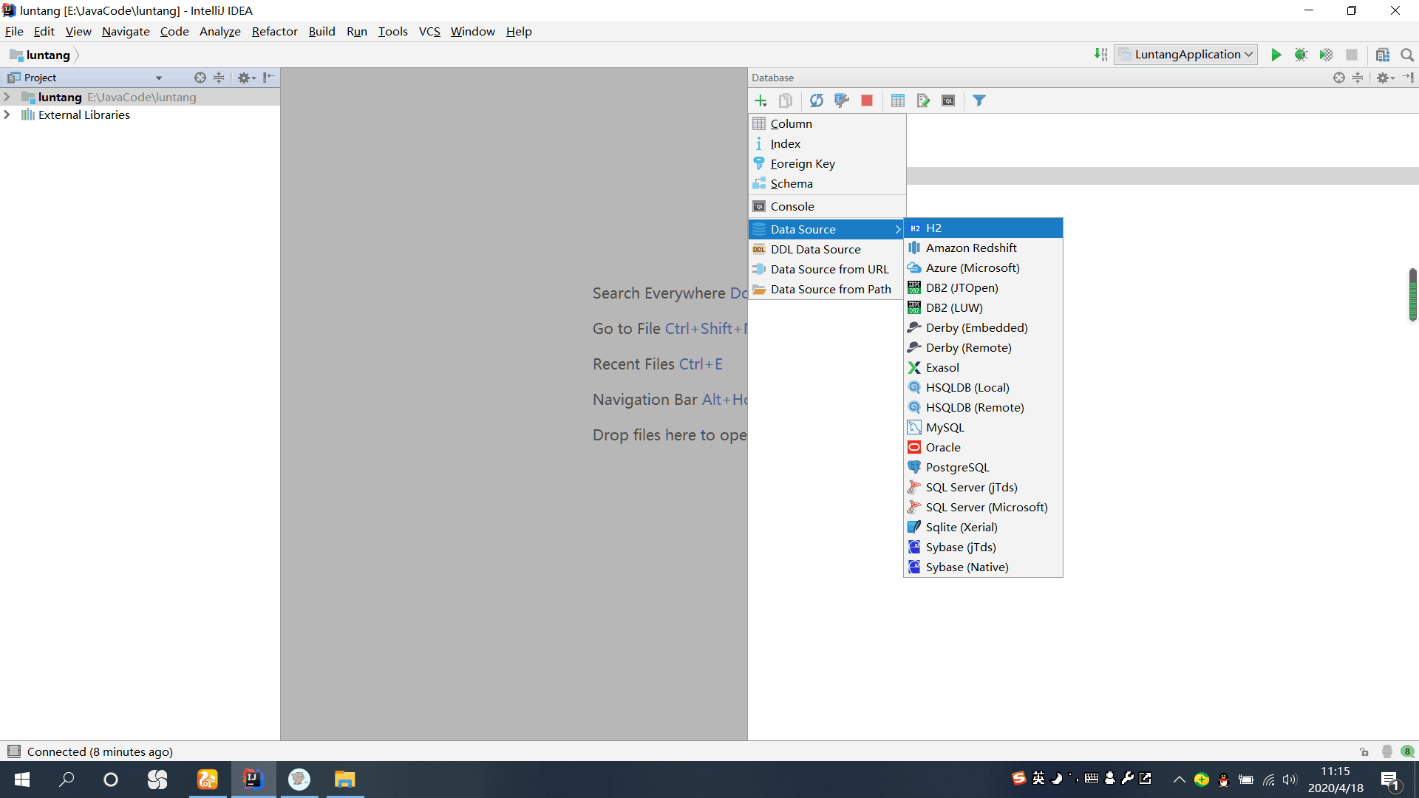Open the Project Structure icon in top toolbar
This screenshot has width=1419, height=798.
coord(1382,55)
